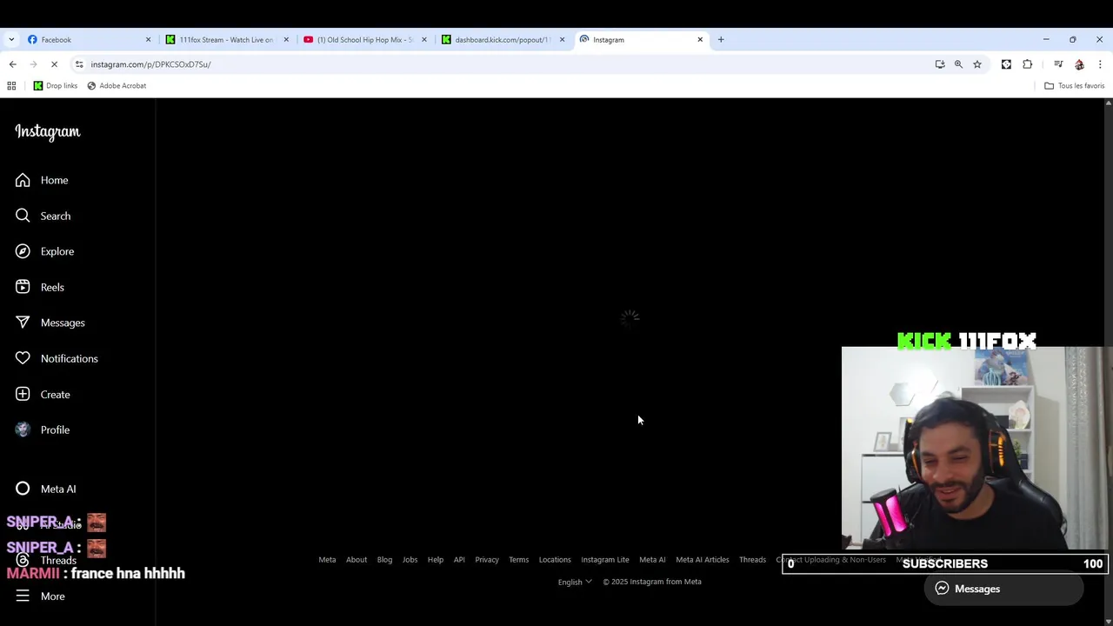Screen dimensions: 1113x626
Task: Open the Blog footer link
Action: [384, 559]
